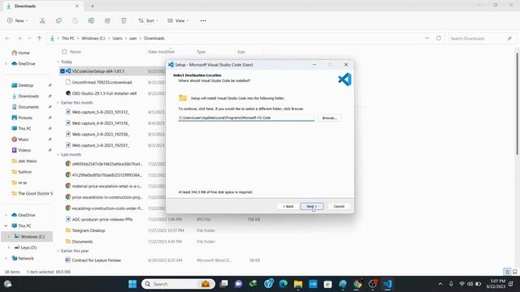Select the Unconfirmed 709235.crdownload file

coord(102,83)
